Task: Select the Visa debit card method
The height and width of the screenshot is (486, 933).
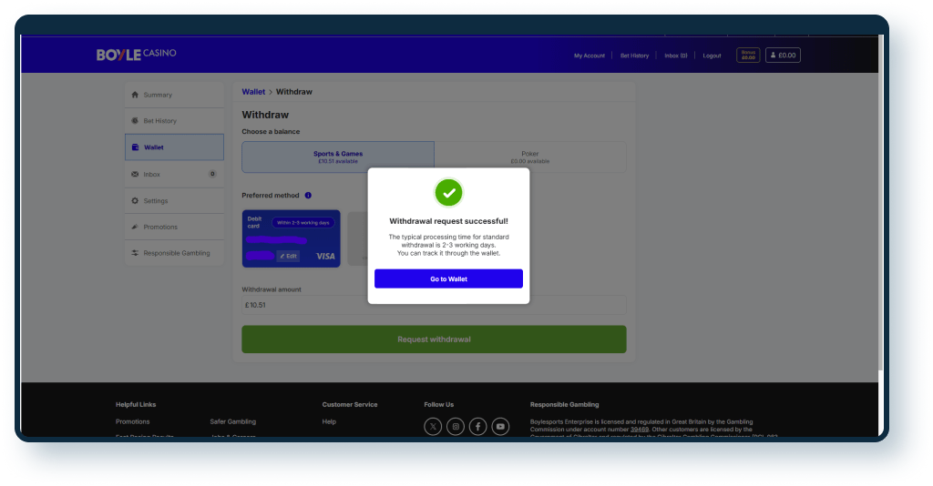Action: pyautogui.click(x=291, y=238)
